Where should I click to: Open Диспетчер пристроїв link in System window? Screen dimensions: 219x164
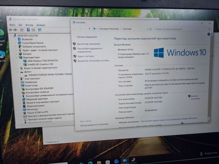coord(89,44)
